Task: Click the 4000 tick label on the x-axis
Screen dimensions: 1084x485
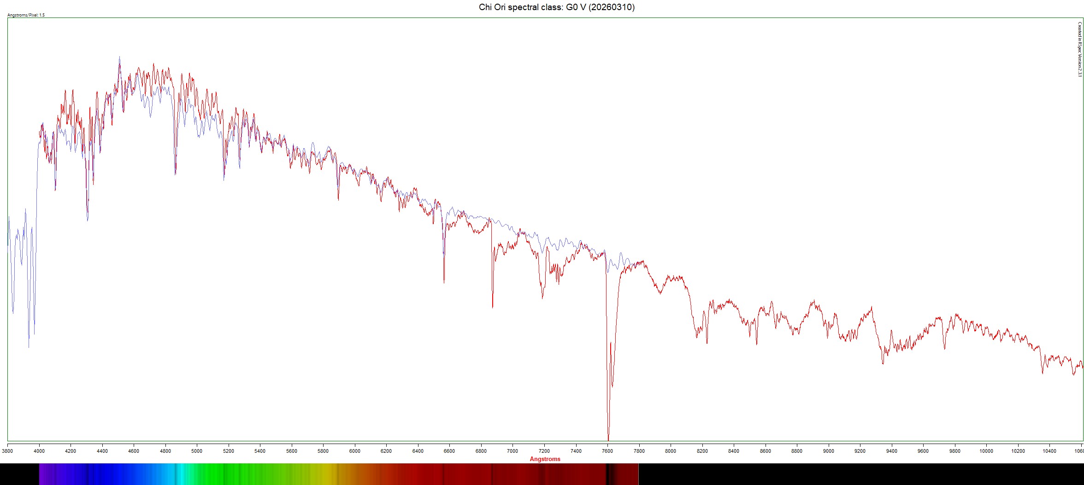Action: [39, 451]
